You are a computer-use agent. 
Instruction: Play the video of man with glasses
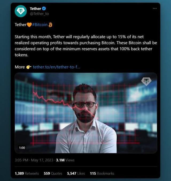[85, 113]
